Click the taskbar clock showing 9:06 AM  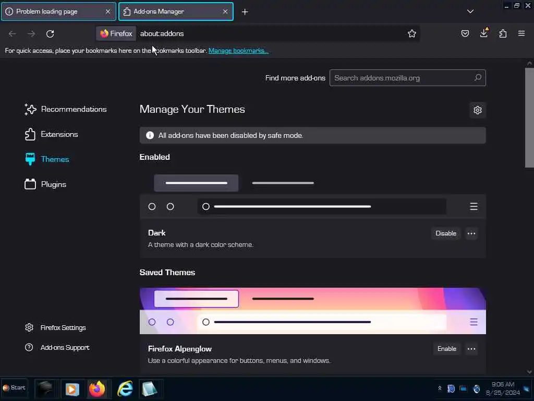(503, 388)
